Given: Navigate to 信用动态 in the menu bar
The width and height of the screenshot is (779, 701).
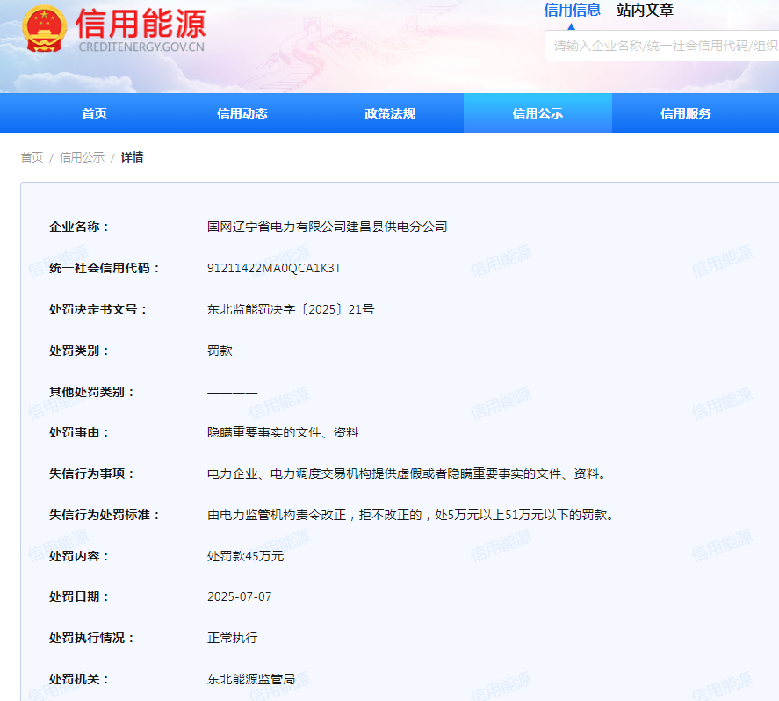Looking at the screenshot, I should point(242,112).
